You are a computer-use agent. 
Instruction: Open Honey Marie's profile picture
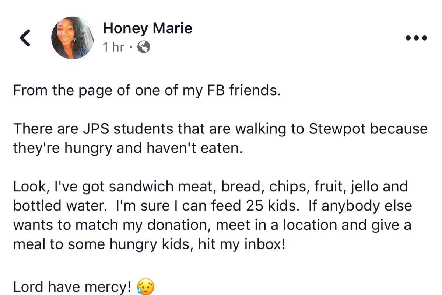(73, 38)
